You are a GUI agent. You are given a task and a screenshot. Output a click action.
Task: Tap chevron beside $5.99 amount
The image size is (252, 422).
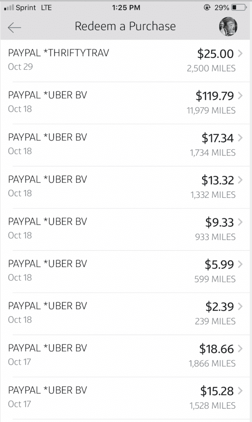pyautogui.click(x=240, y=264)
